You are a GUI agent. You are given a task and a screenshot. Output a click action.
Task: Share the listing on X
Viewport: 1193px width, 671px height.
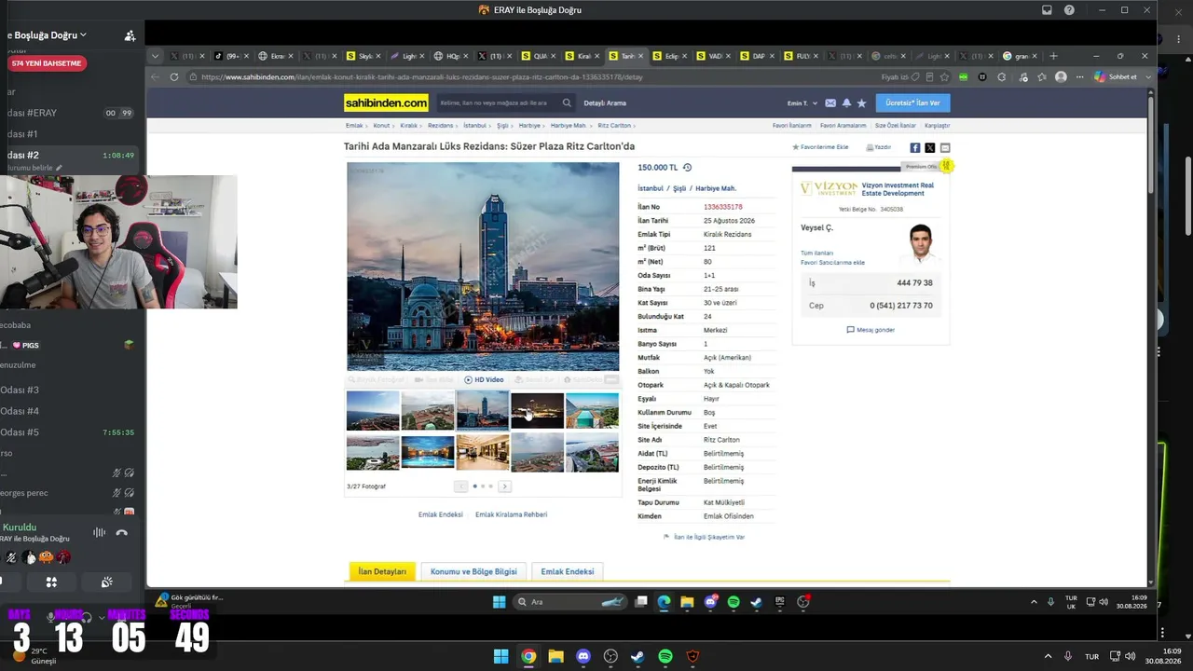[930, 147]
